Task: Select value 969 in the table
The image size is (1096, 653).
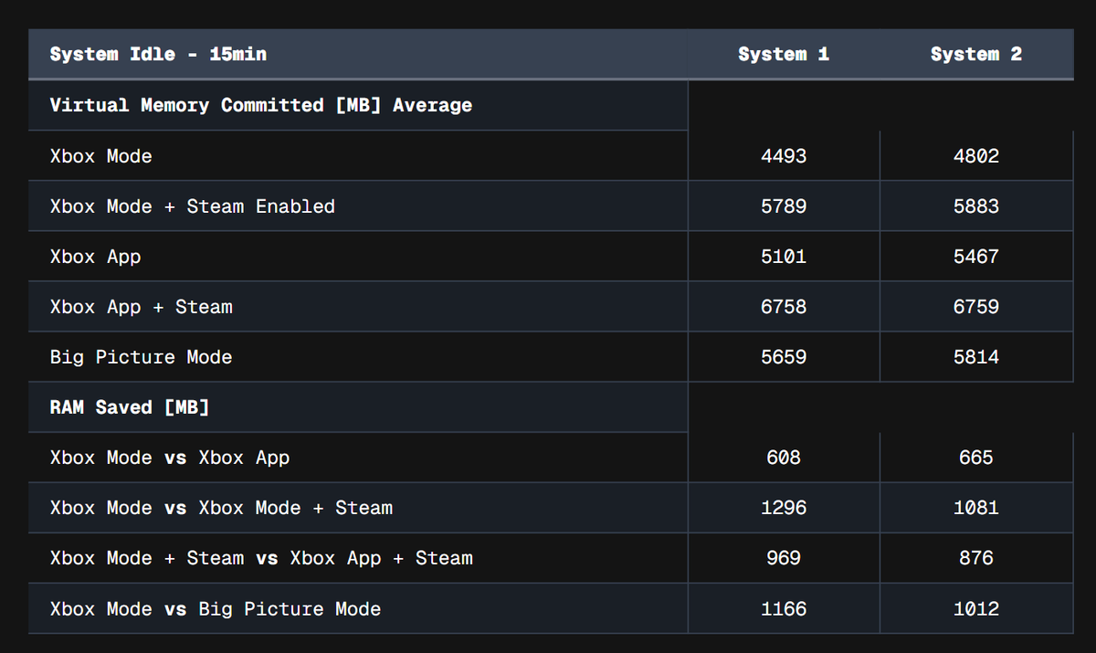Action: (784, 558)
